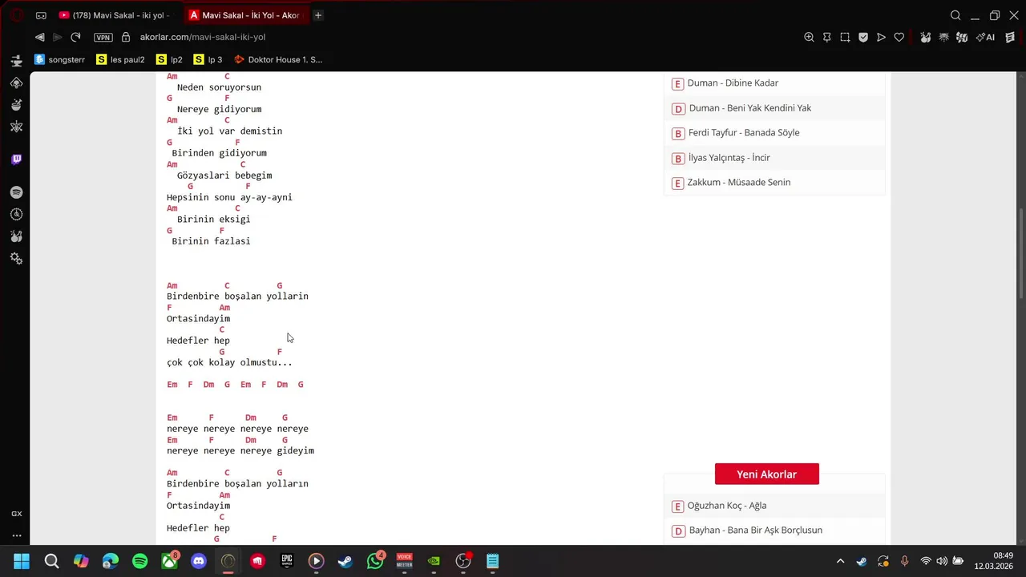Open İlyas Yalçıntaş - İncir link

[x=729, y=158]
